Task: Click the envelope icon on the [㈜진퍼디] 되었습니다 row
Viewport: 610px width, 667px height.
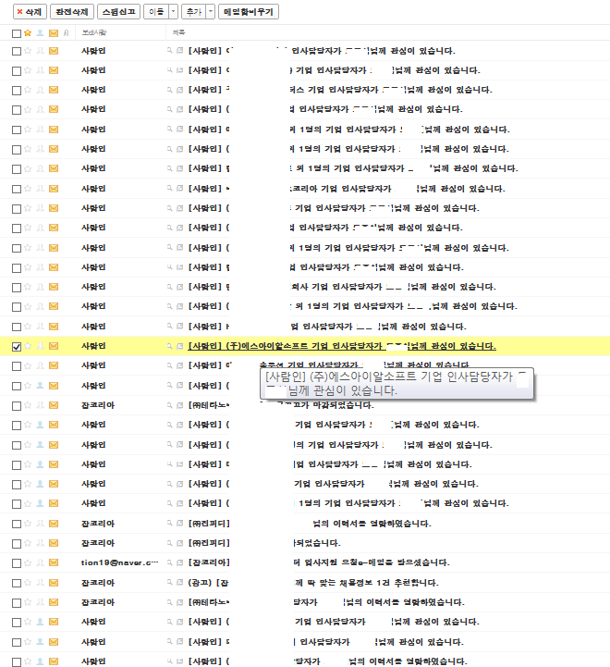Action: (54, 543)
